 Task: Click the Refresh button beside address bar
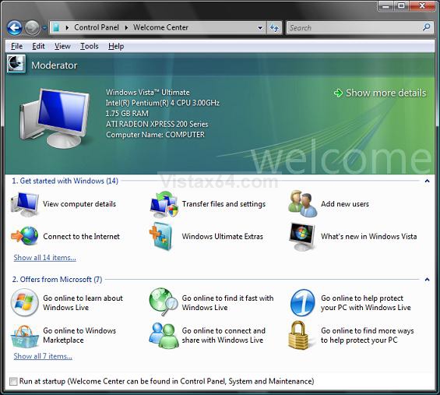(x=274, y=28)
